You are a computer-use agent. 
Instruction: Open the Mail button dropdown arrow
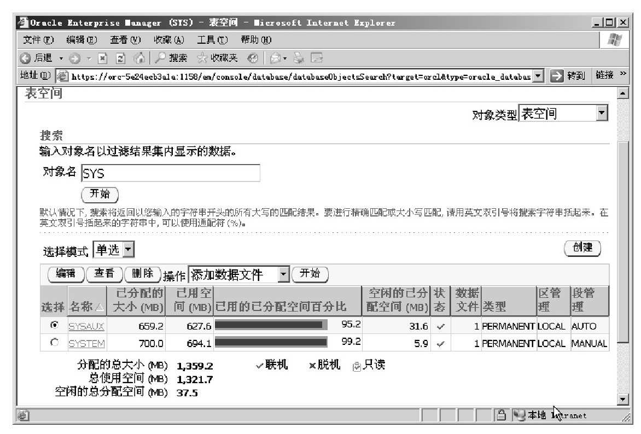[x=285, y=59]
